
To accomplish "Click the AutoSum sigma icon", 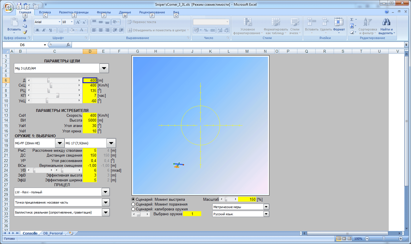I will pyautogui.click(x=352, y=20).
